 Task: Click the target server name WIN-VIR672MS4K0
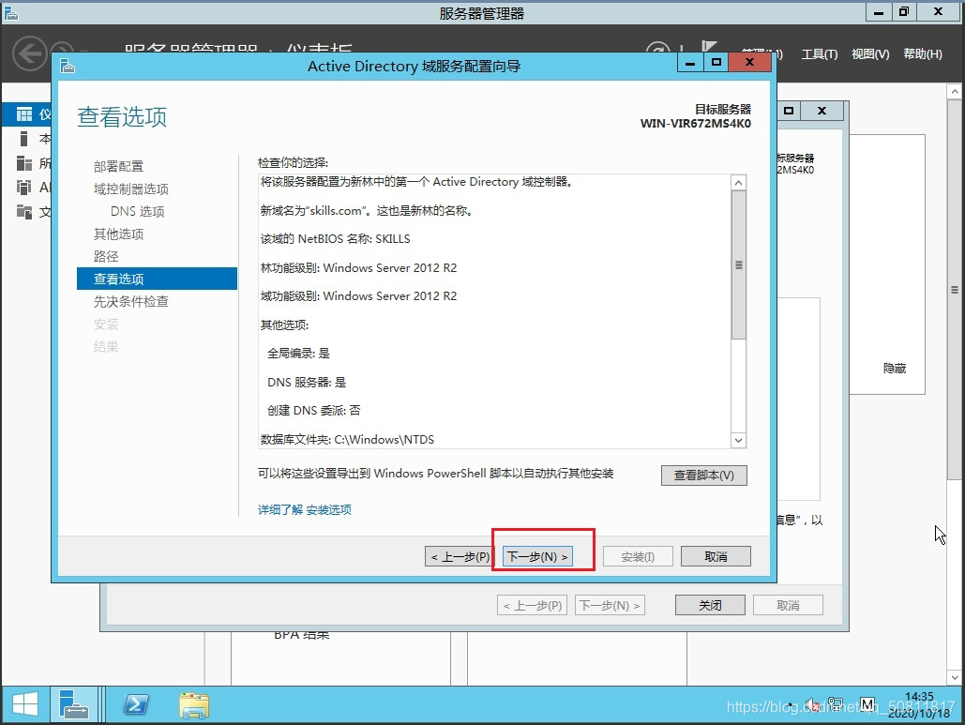(696, 123)
